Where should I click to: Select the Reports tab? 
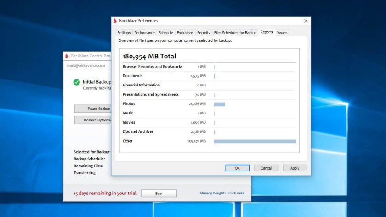coord(267,32)
